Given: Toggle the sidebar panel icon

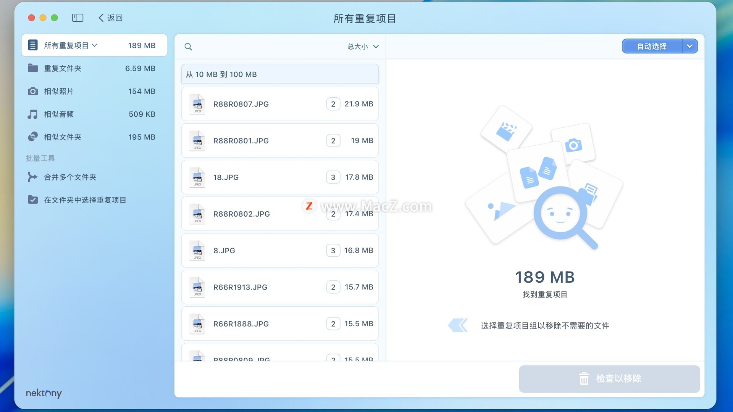Looking at the screenshot, I should [x=77, y=18].
